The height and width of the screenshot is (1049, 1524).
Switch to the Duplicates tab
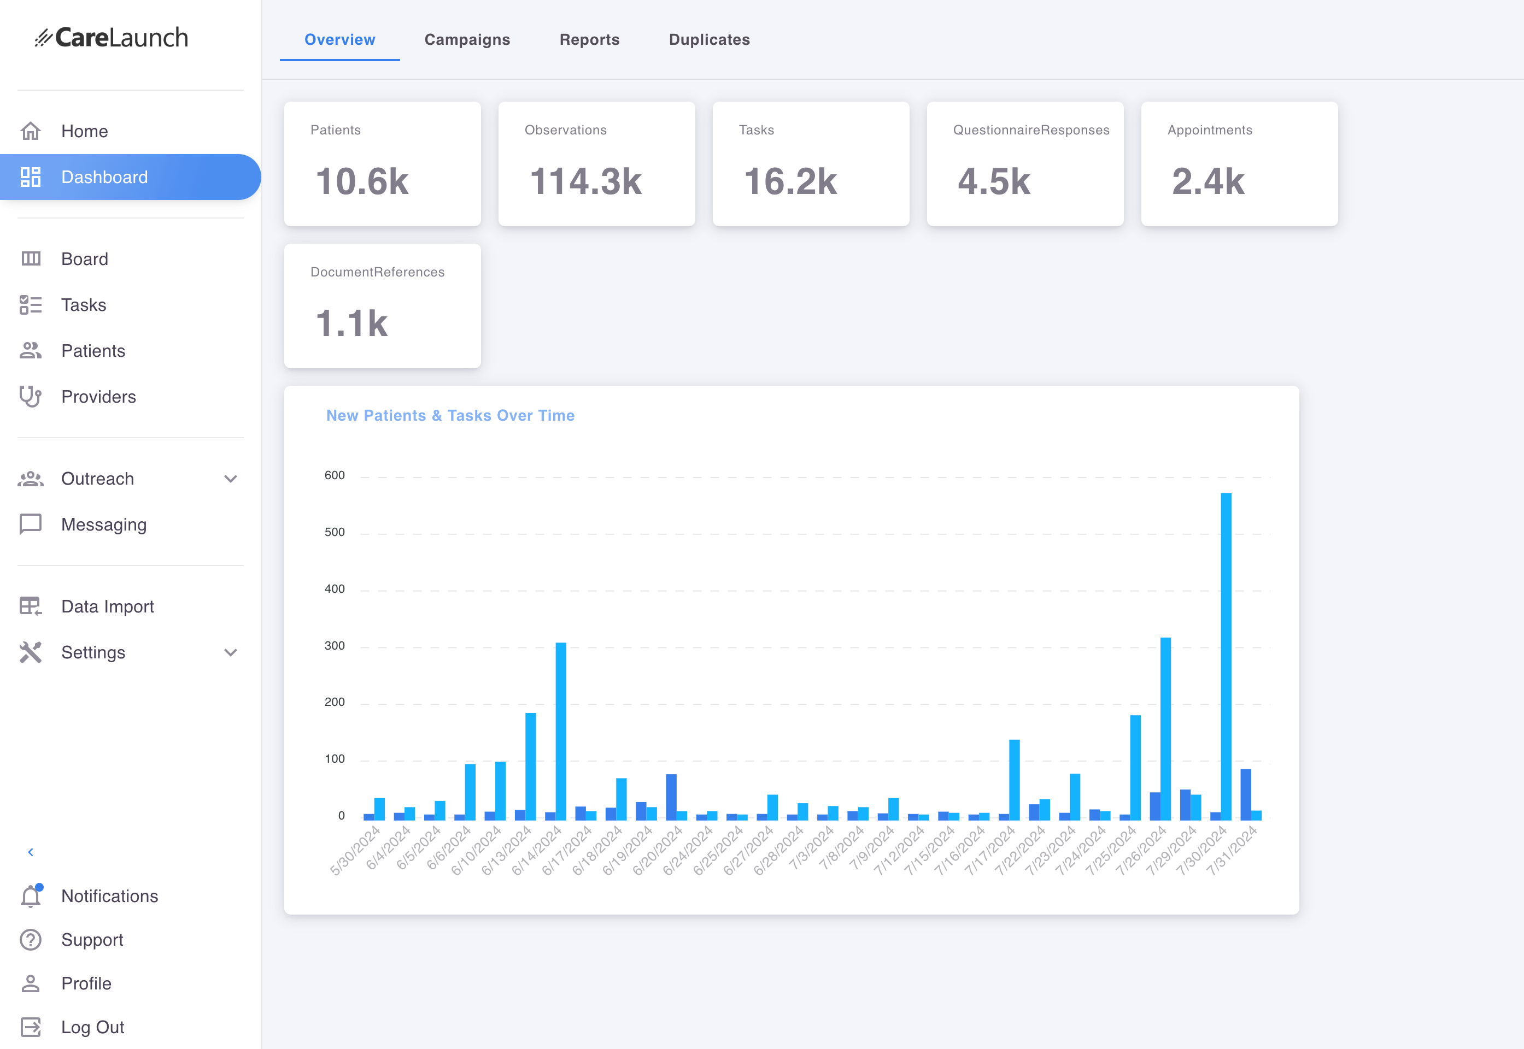pos(710,39)
